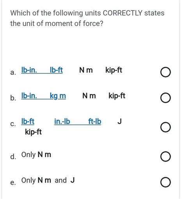Choose option c radio button
Image resolution: width=185 pixels, height=199 pixels.
click(165, 127)
